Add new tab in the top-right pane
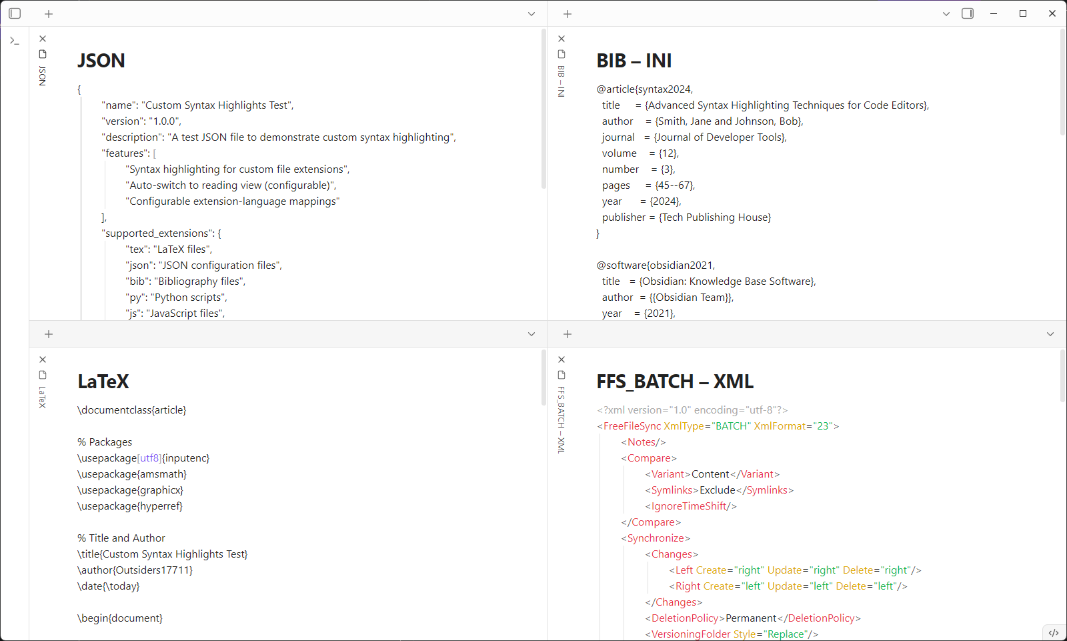The width and height of the screenshot is (1067, 641). click(568, 14)
